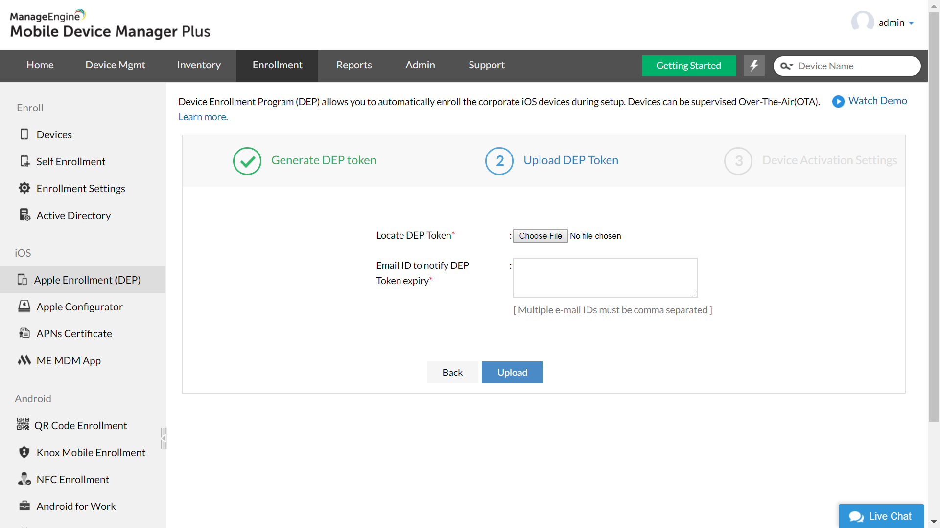Open the device search filter dropdown
Screen dimensions: 940x528
pyautogui.click(x=787, y=66)
